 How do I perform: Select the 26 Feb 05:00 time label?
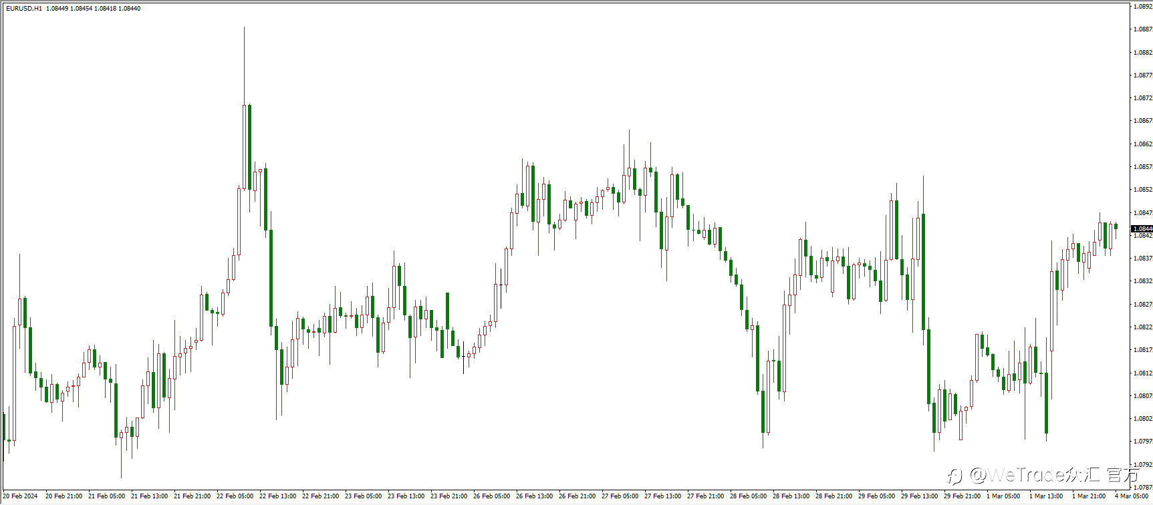click(491, 496)
